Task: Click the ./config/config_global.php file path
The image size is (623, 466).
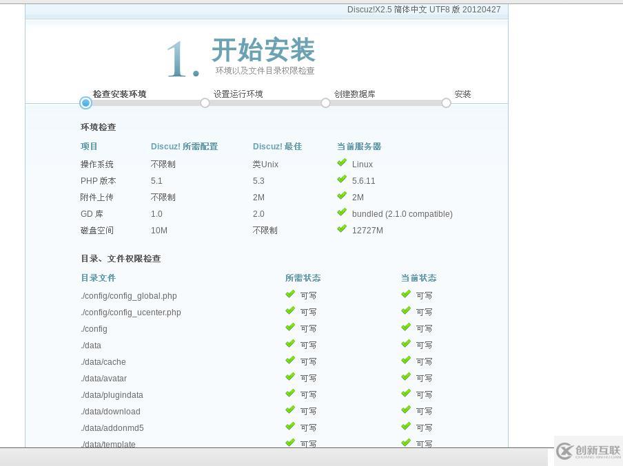Action: [129, 296]
